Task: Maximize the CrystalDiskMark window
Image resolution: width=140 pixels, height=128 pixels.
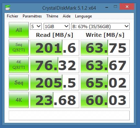Action: coord(115,7)
